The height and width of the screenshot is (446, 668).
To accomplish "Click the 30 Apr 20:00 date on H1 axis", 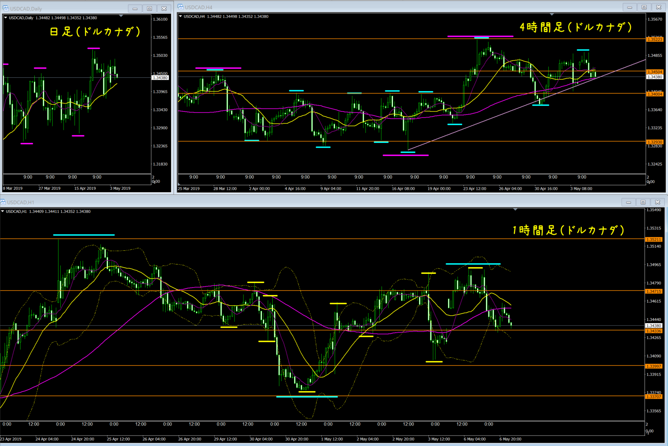I will point(297,439).
